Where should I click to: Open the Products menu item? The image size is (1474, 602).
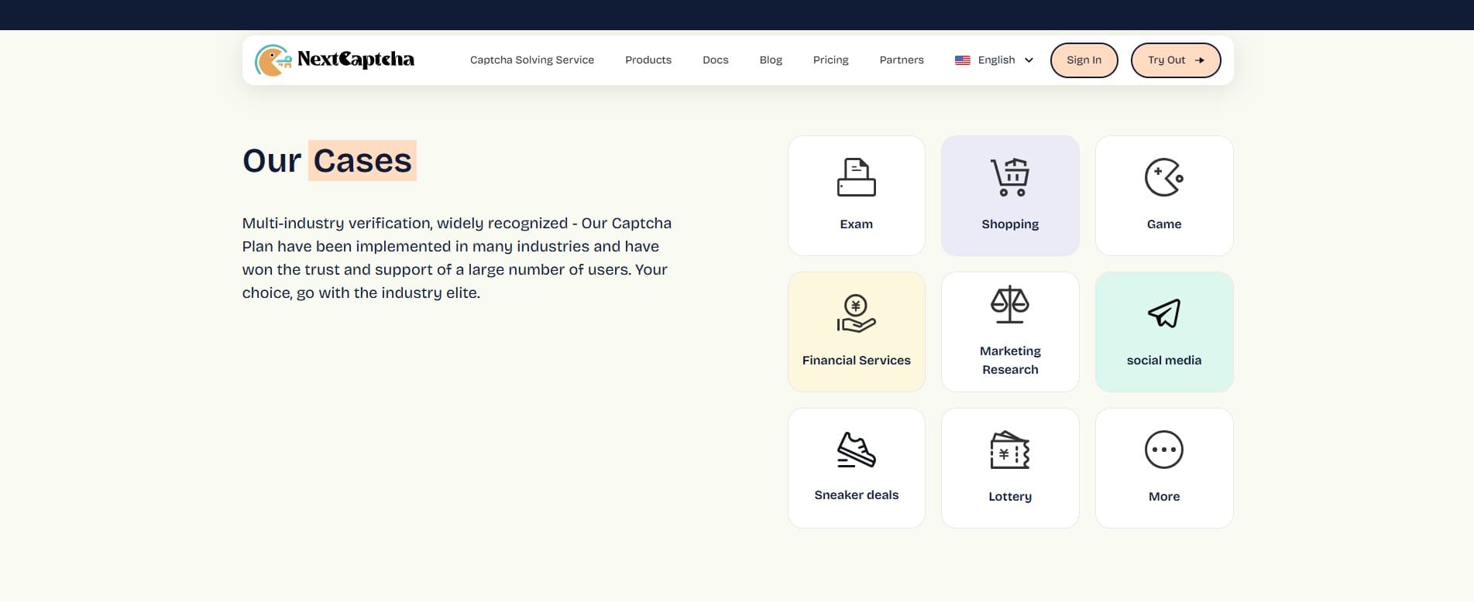pos(648,60)
